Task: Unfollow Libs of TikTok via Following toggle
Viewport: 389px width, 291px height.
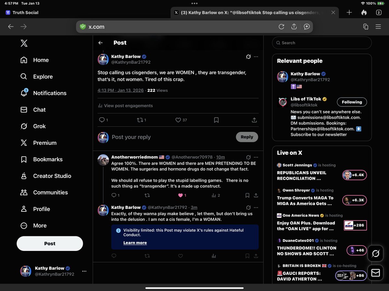Action: tap(352, 102)
